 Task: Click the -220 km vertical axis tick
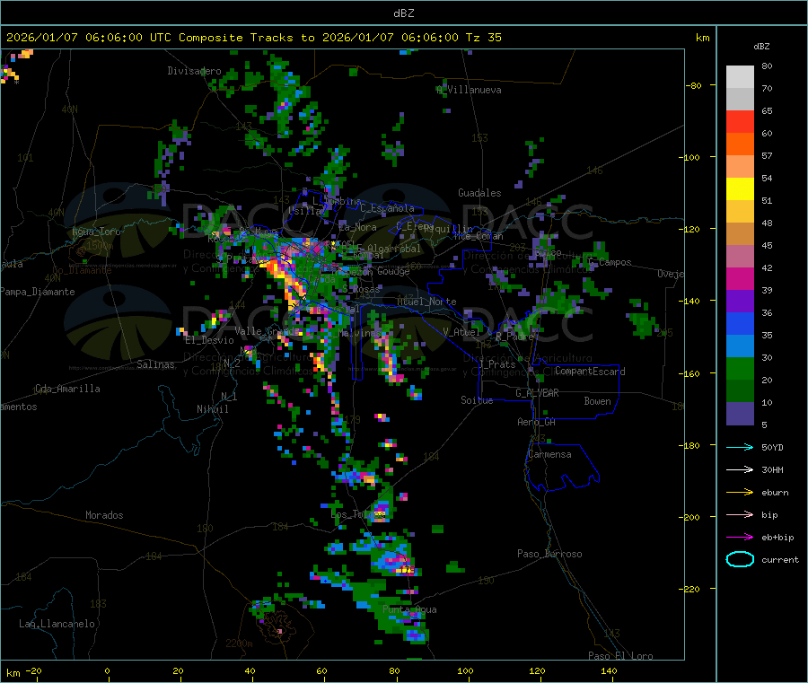coord(689,590)
